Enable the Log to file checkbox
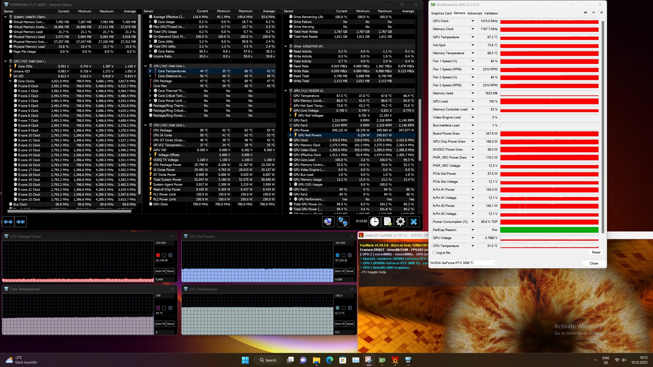Screen dimensions: 653x367 click(434, 253)
